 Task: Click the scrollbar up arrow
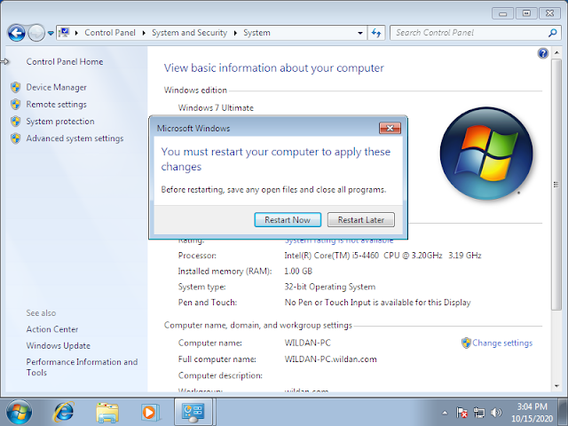coord(556,53)
